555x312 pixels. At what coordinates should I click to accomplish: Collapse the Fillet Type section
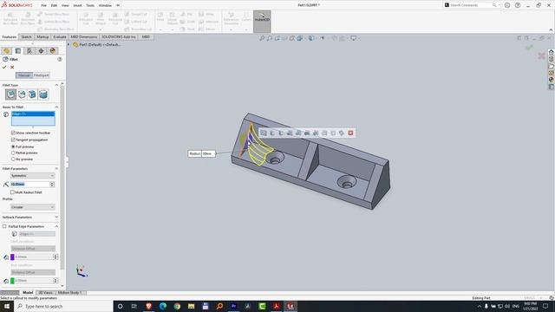point(56,85)
